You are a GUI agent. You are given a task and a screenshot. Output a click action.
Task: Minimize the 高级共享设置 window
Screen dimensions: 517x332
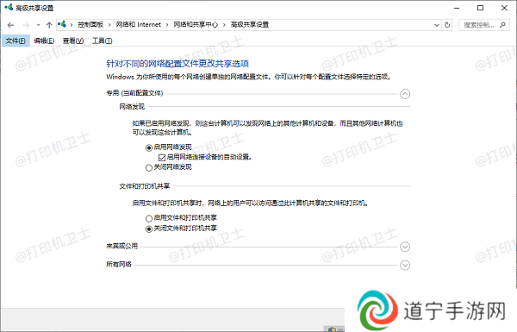pos(457,8)
